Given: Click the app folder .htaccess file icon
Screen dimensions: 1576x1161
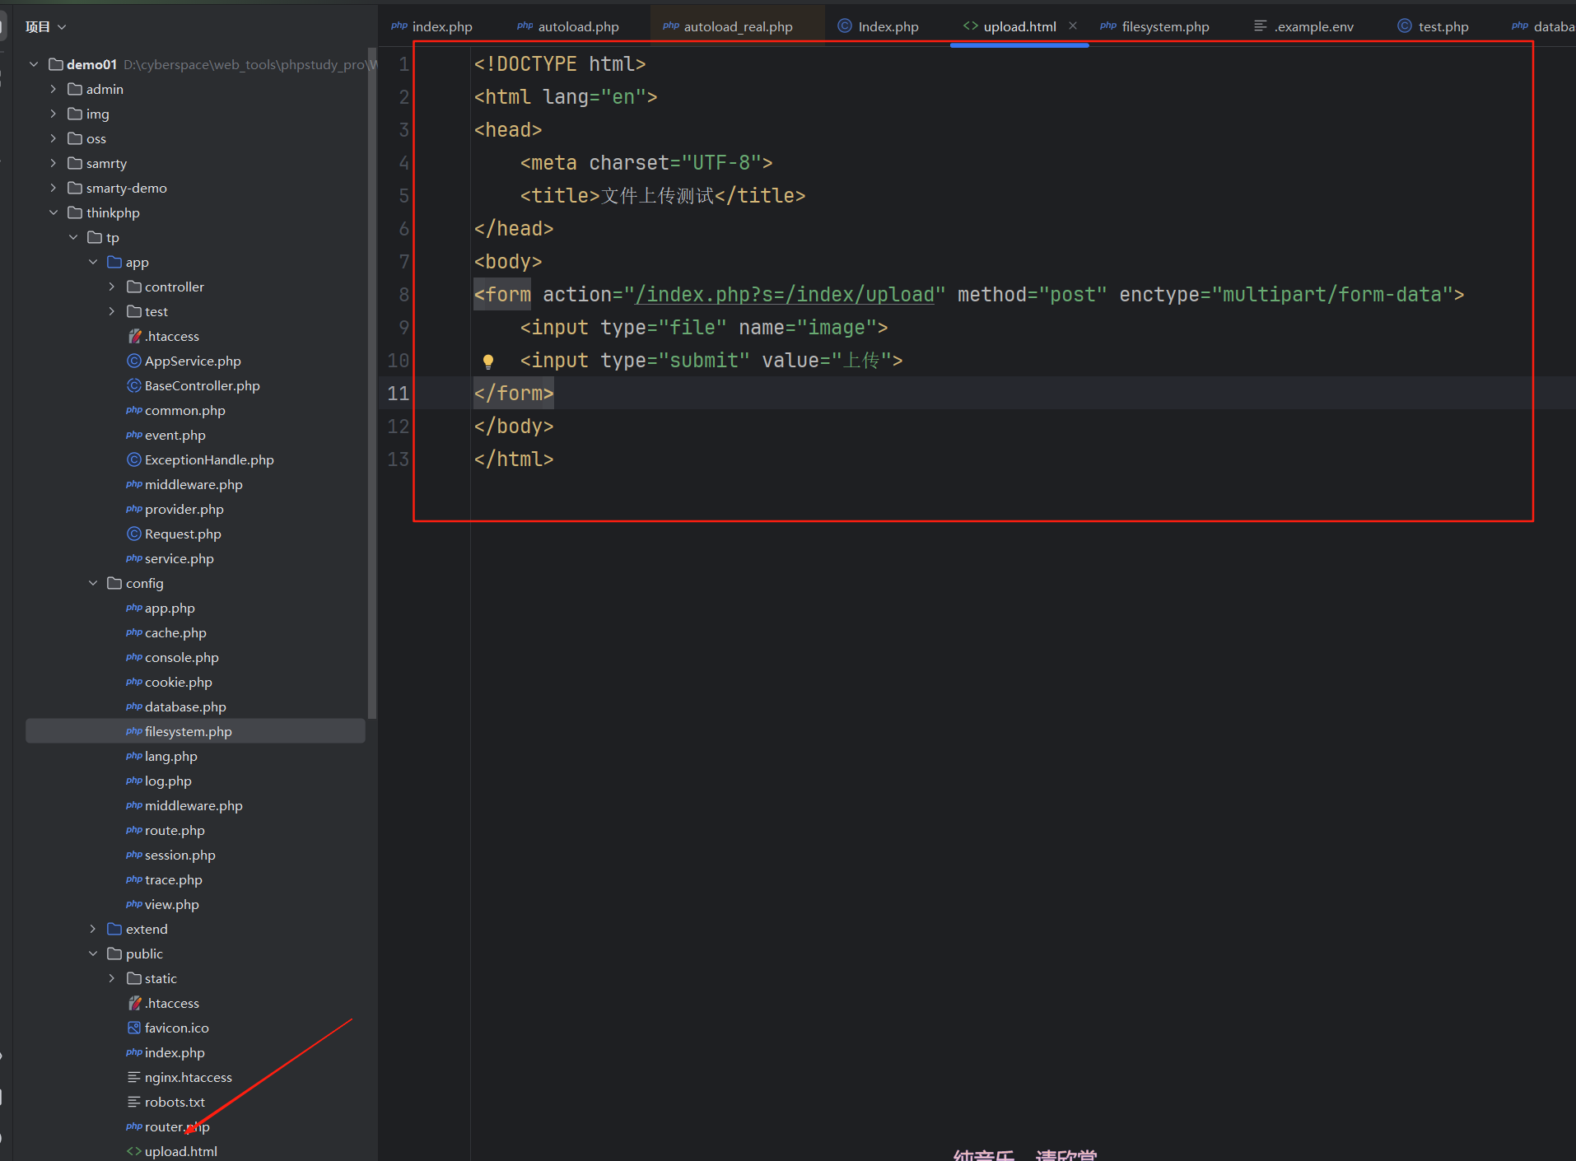Looking at the screenshot, I should tap(134, 336).
